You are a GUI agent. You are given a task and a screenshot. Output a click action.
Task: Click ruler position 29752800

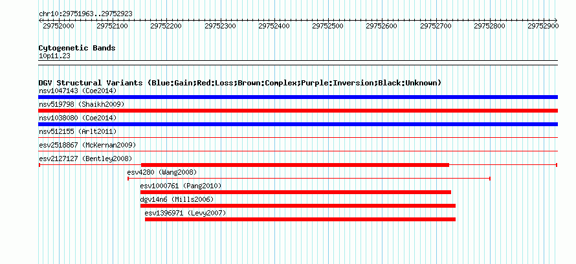(x=490, y=26)
